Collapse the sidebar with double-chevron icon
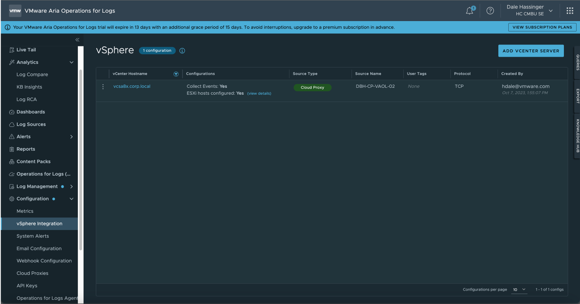The height and width of the screenshot is (304, 580). click(x=77, y=40)
